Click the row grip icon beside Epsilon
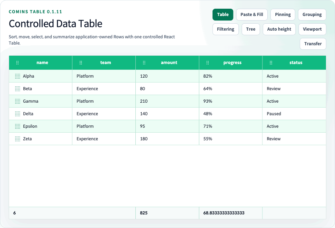The width and height of the screenshot is (335, 228). tap(17, 126)
